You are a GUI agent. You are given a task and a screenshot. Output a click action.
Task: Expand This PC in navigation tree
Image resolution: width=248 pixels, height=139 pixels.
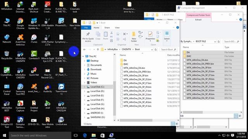83,56
